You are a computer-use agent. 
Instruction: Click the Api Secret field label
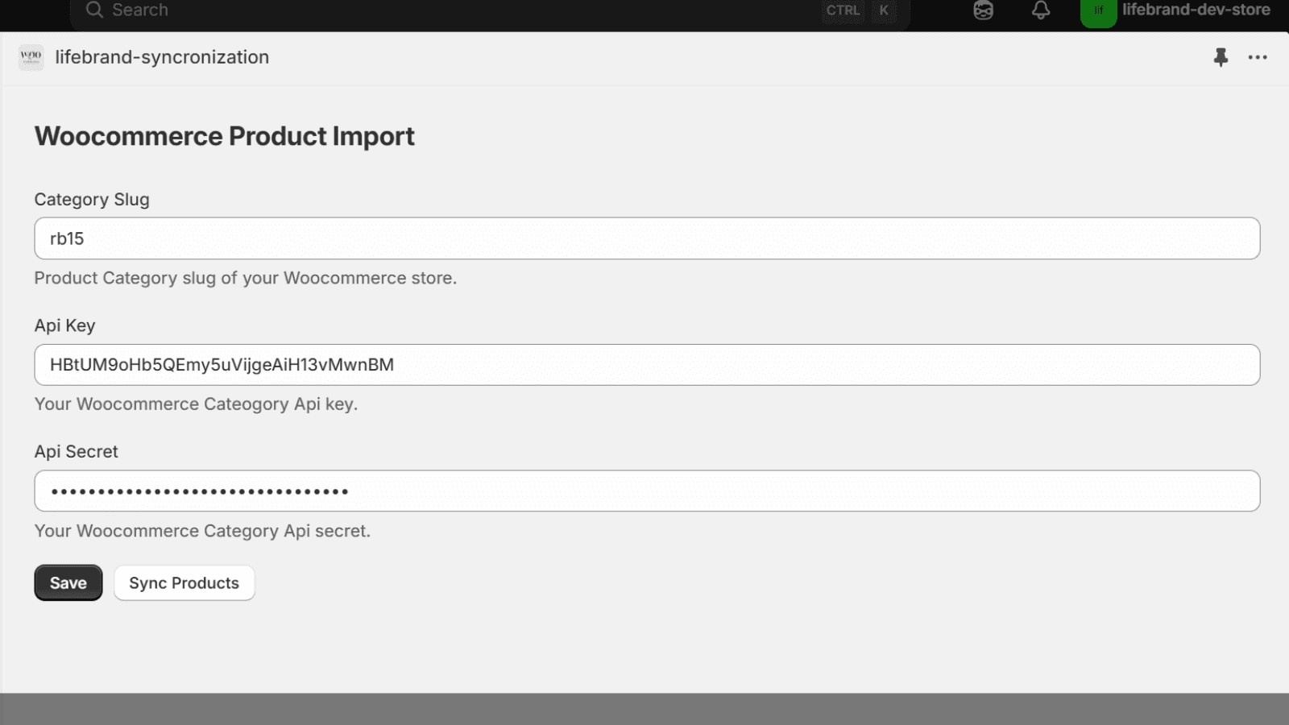coord(76,452)
